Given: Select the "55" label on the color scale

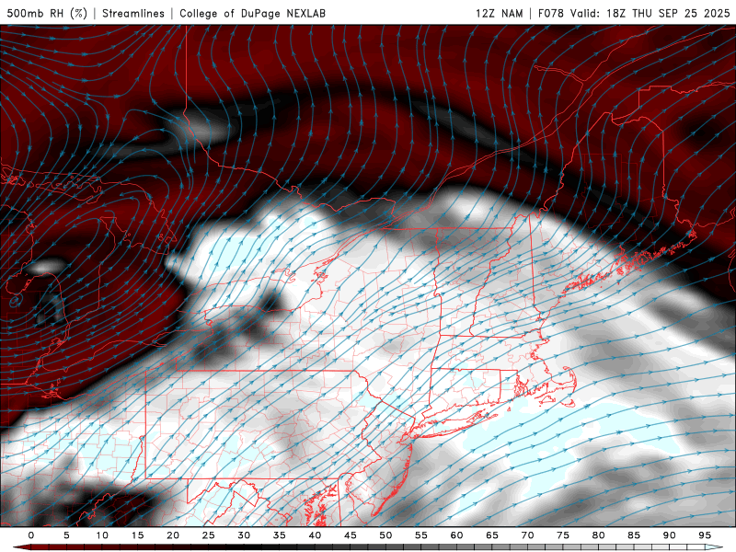Looking at the screenshot, I should [x=421, y=535].
